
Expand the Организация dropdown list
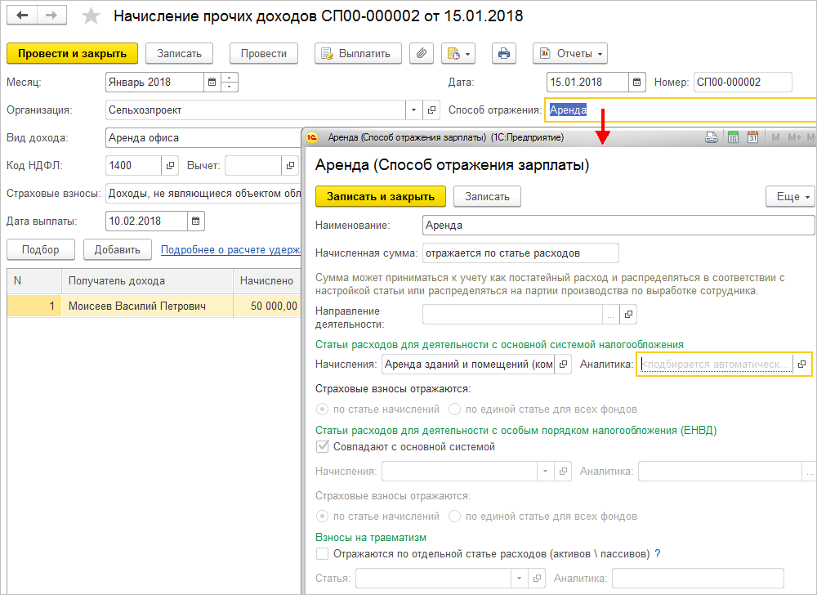413,110
